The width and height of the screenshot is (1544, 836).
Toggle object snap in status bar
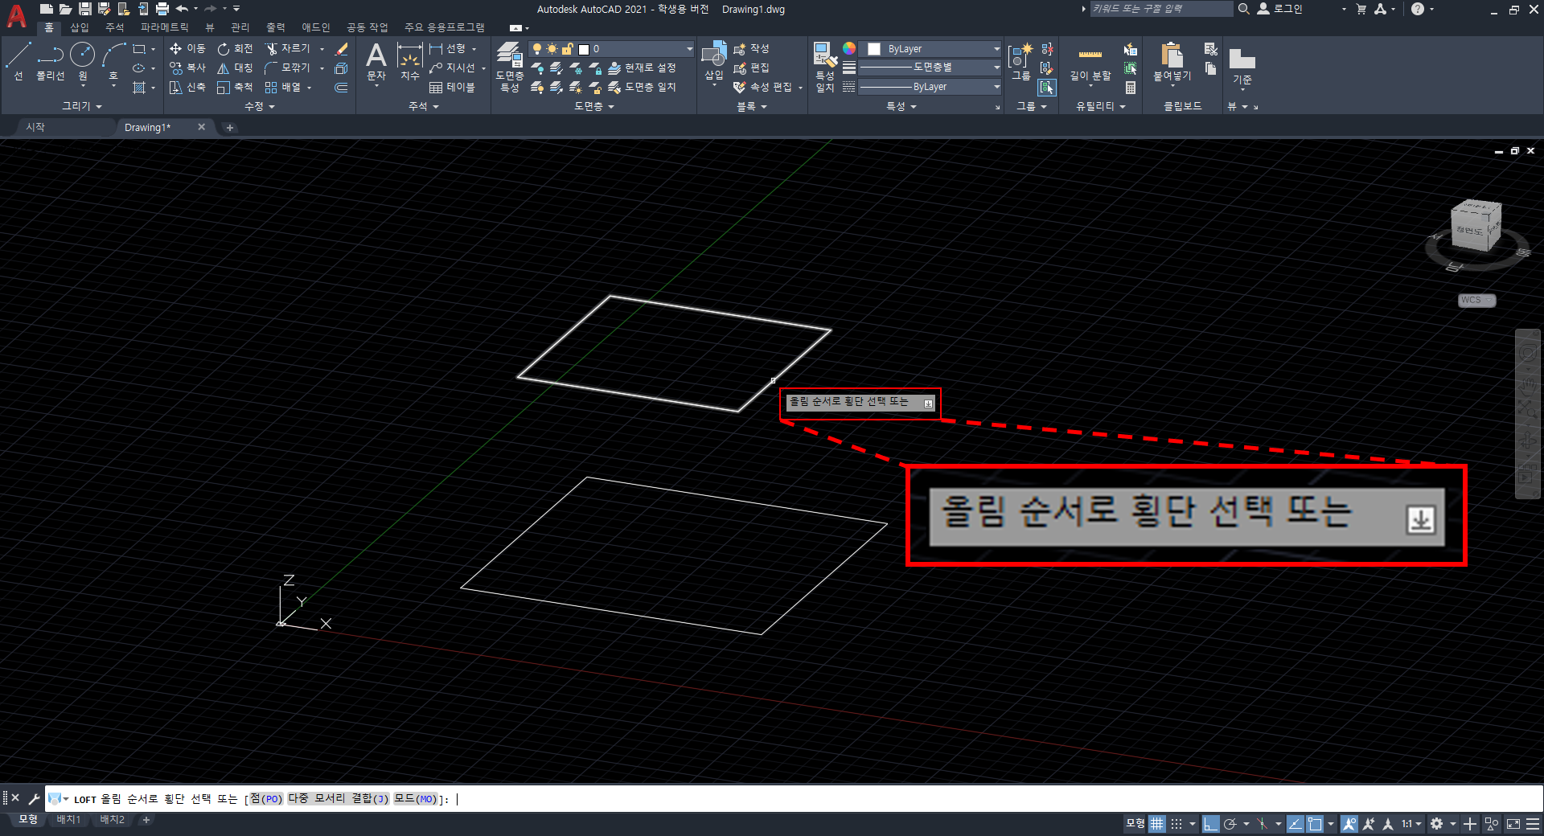[x=1316, y=824]
